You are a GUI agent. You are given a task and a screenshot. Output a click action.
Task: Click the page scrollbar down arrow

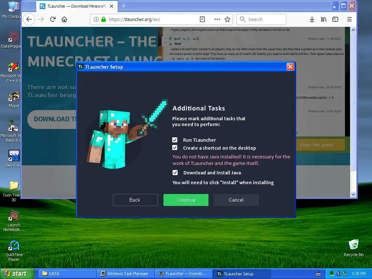353,195
